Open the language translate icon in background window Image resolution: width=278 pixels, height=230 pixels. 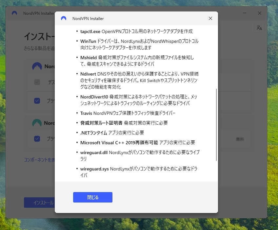(259, 28)
